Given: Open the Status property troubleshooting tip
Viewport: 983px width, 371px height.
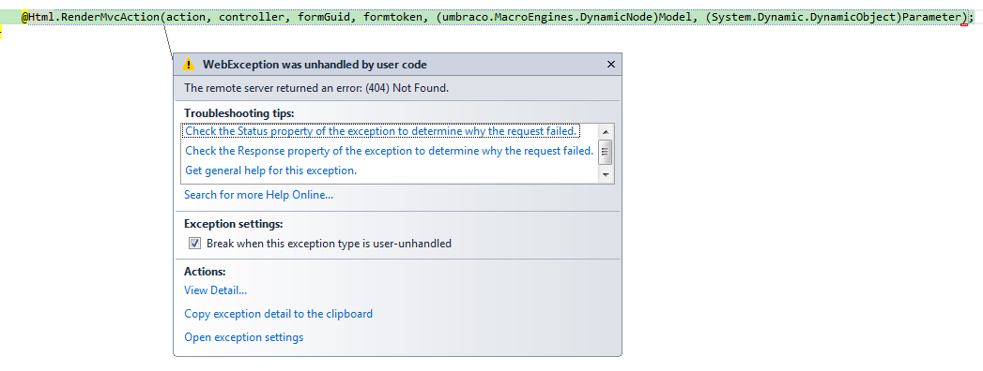Looking at the screenshot, I should click(x=381, y=131).
